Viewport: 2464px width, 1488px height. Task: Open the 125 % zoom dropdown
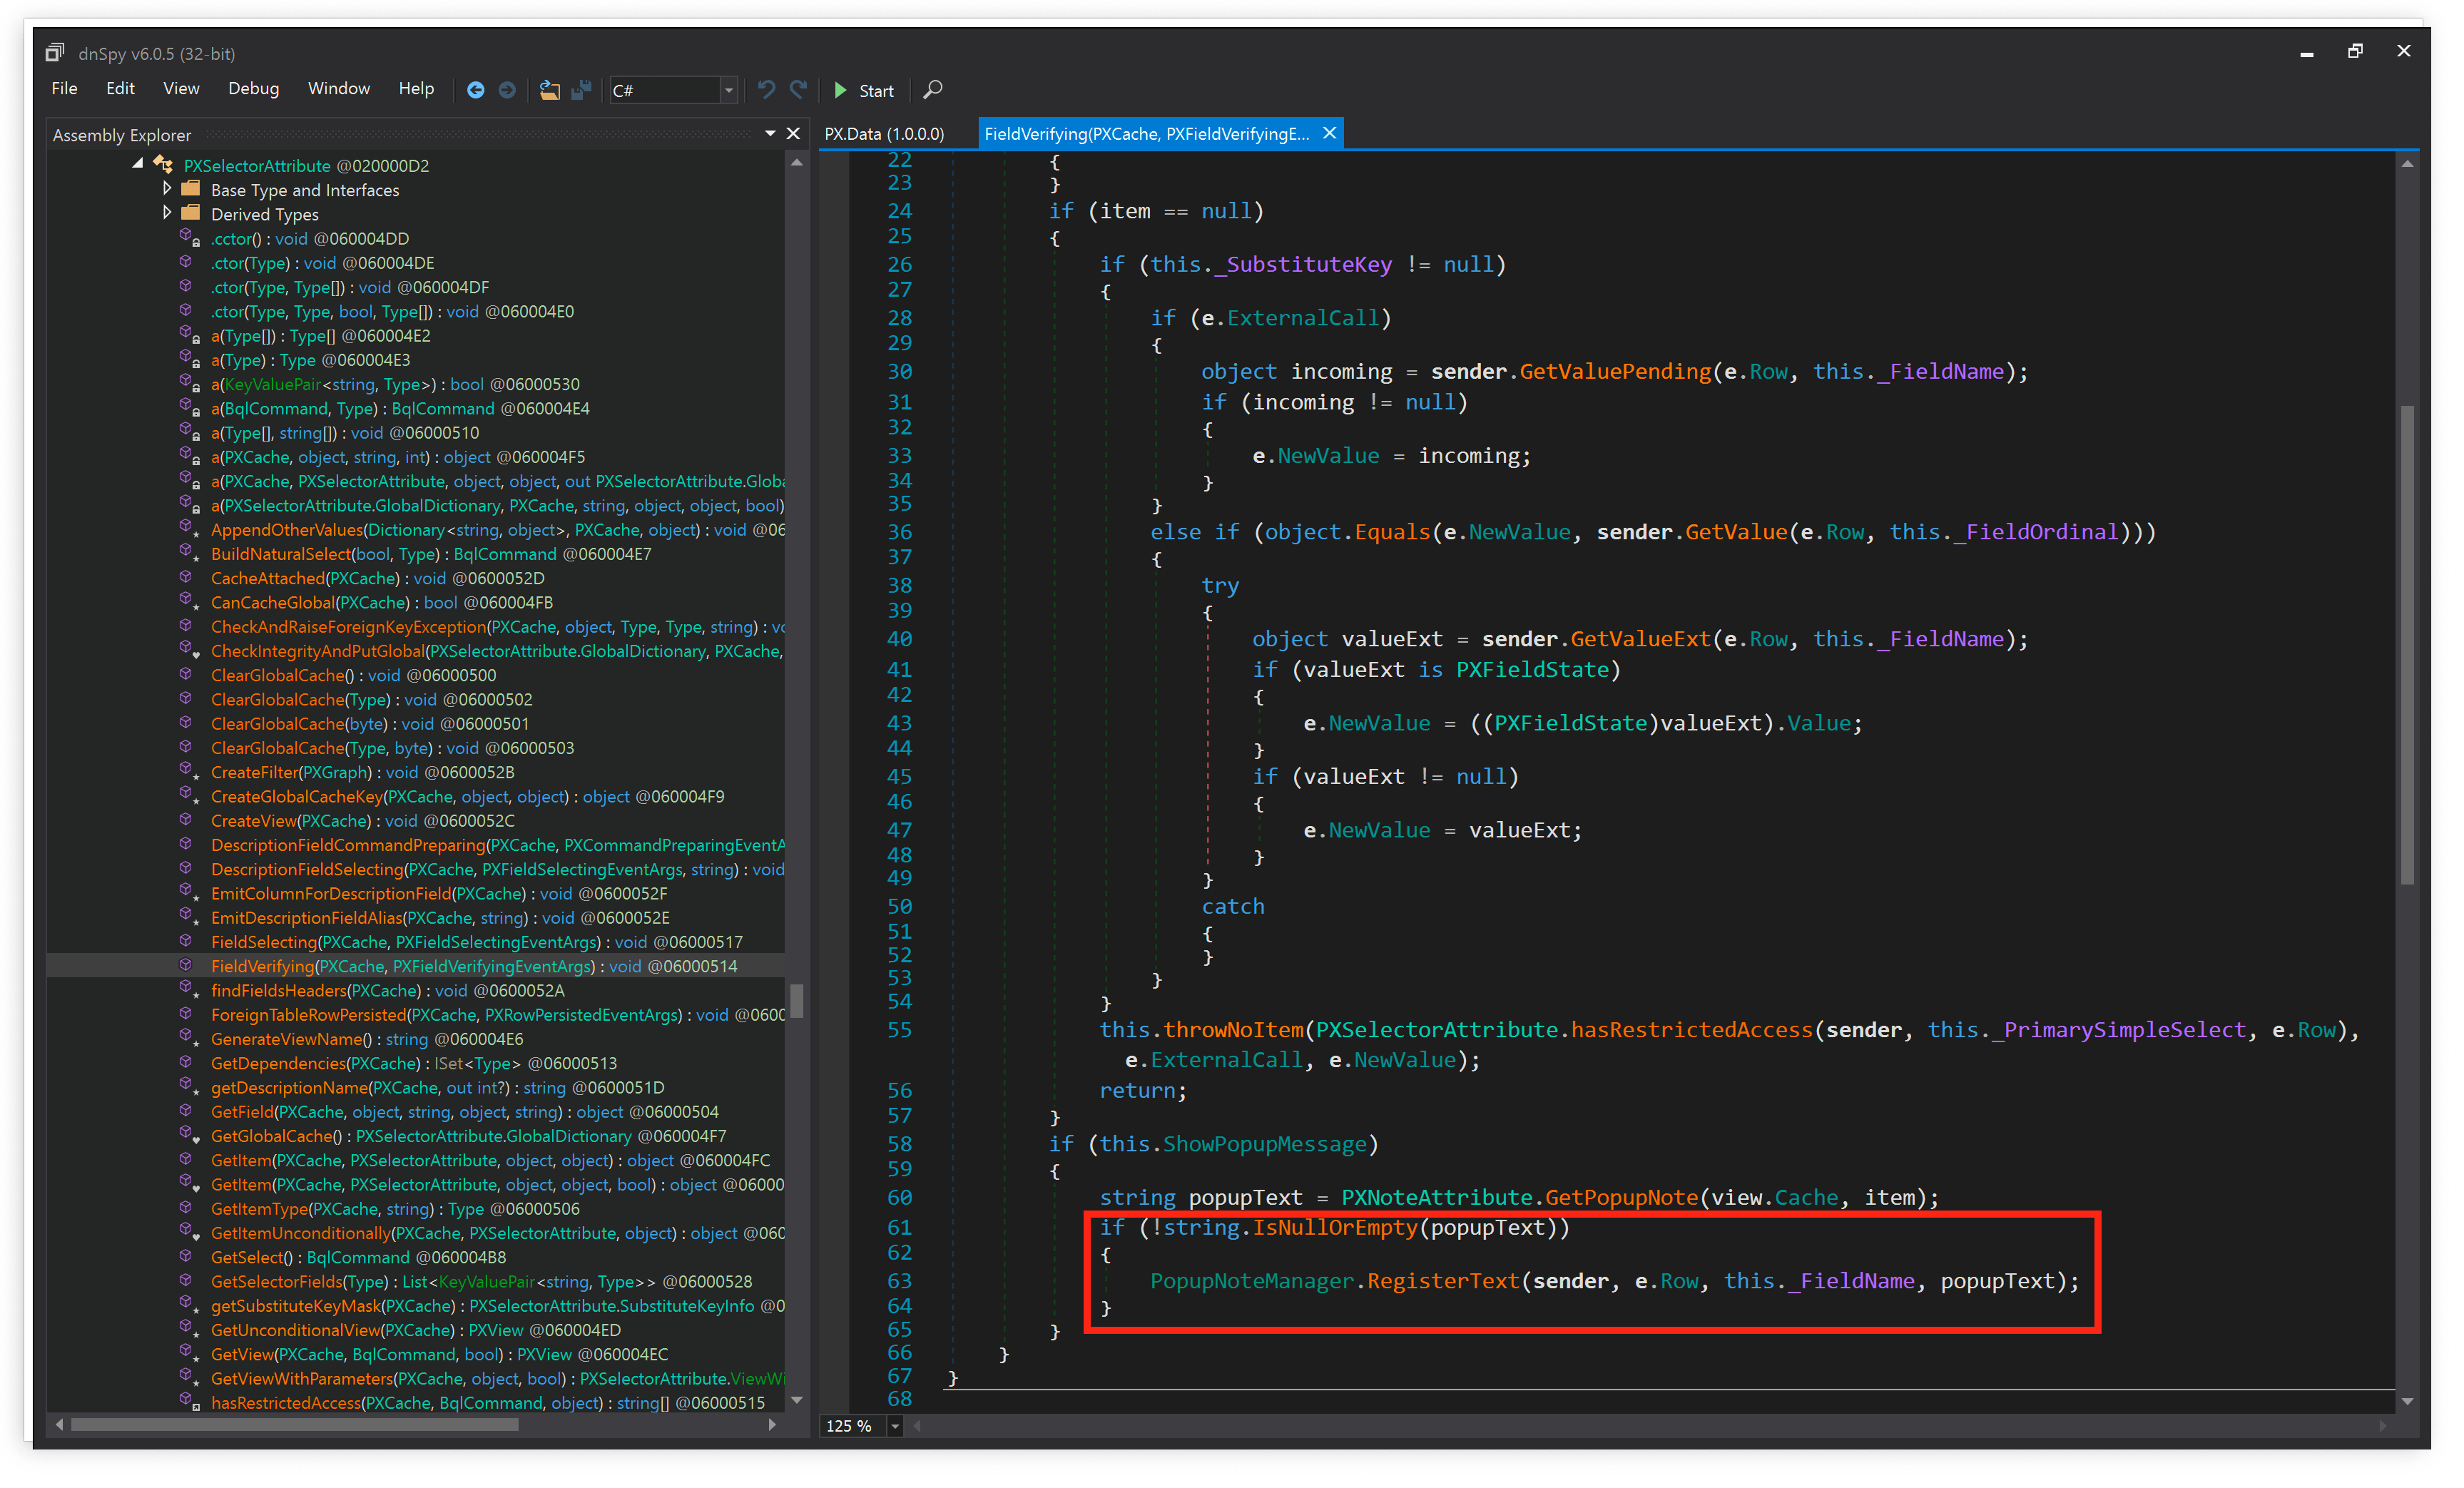click(x=895, y=1426)
